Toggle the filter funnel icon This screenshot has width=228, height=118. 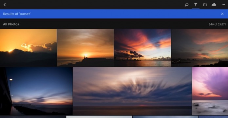196,5
